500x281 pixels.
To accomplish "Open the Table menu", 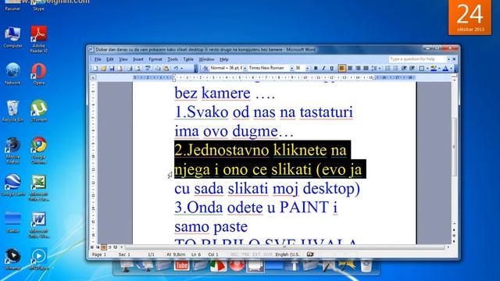I will (x=188, y=59).
